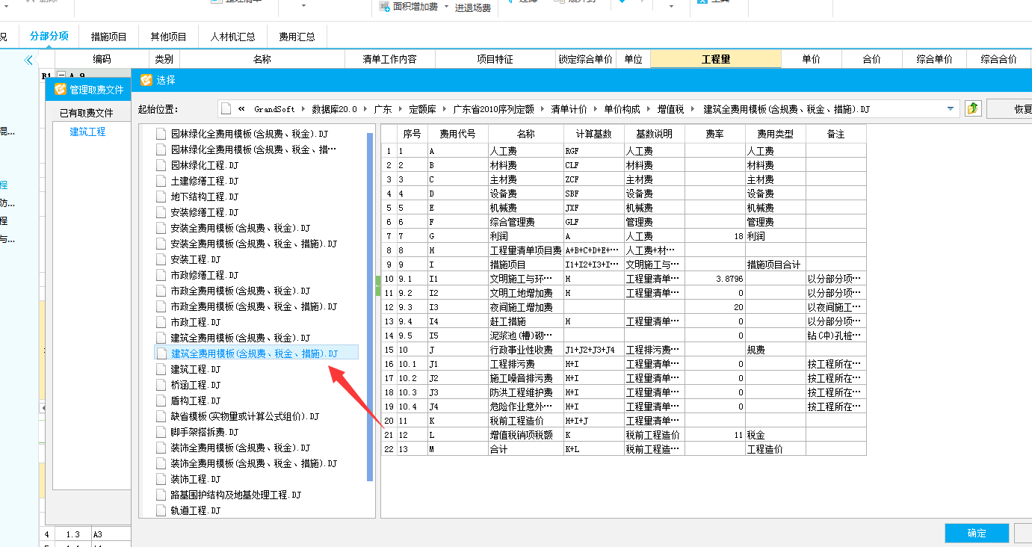Click file icon of 装饰工程.DJ
Viewport: 1032px width, 547px height.
click(x=161, y=479)
